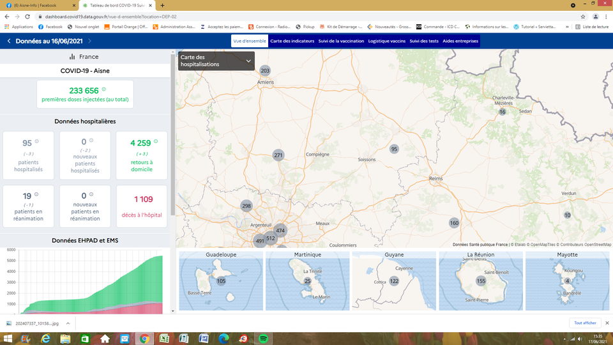The width and height of the screenshot is (613, 345).
Task: Click the browser reload page icon
Action: 27,17
